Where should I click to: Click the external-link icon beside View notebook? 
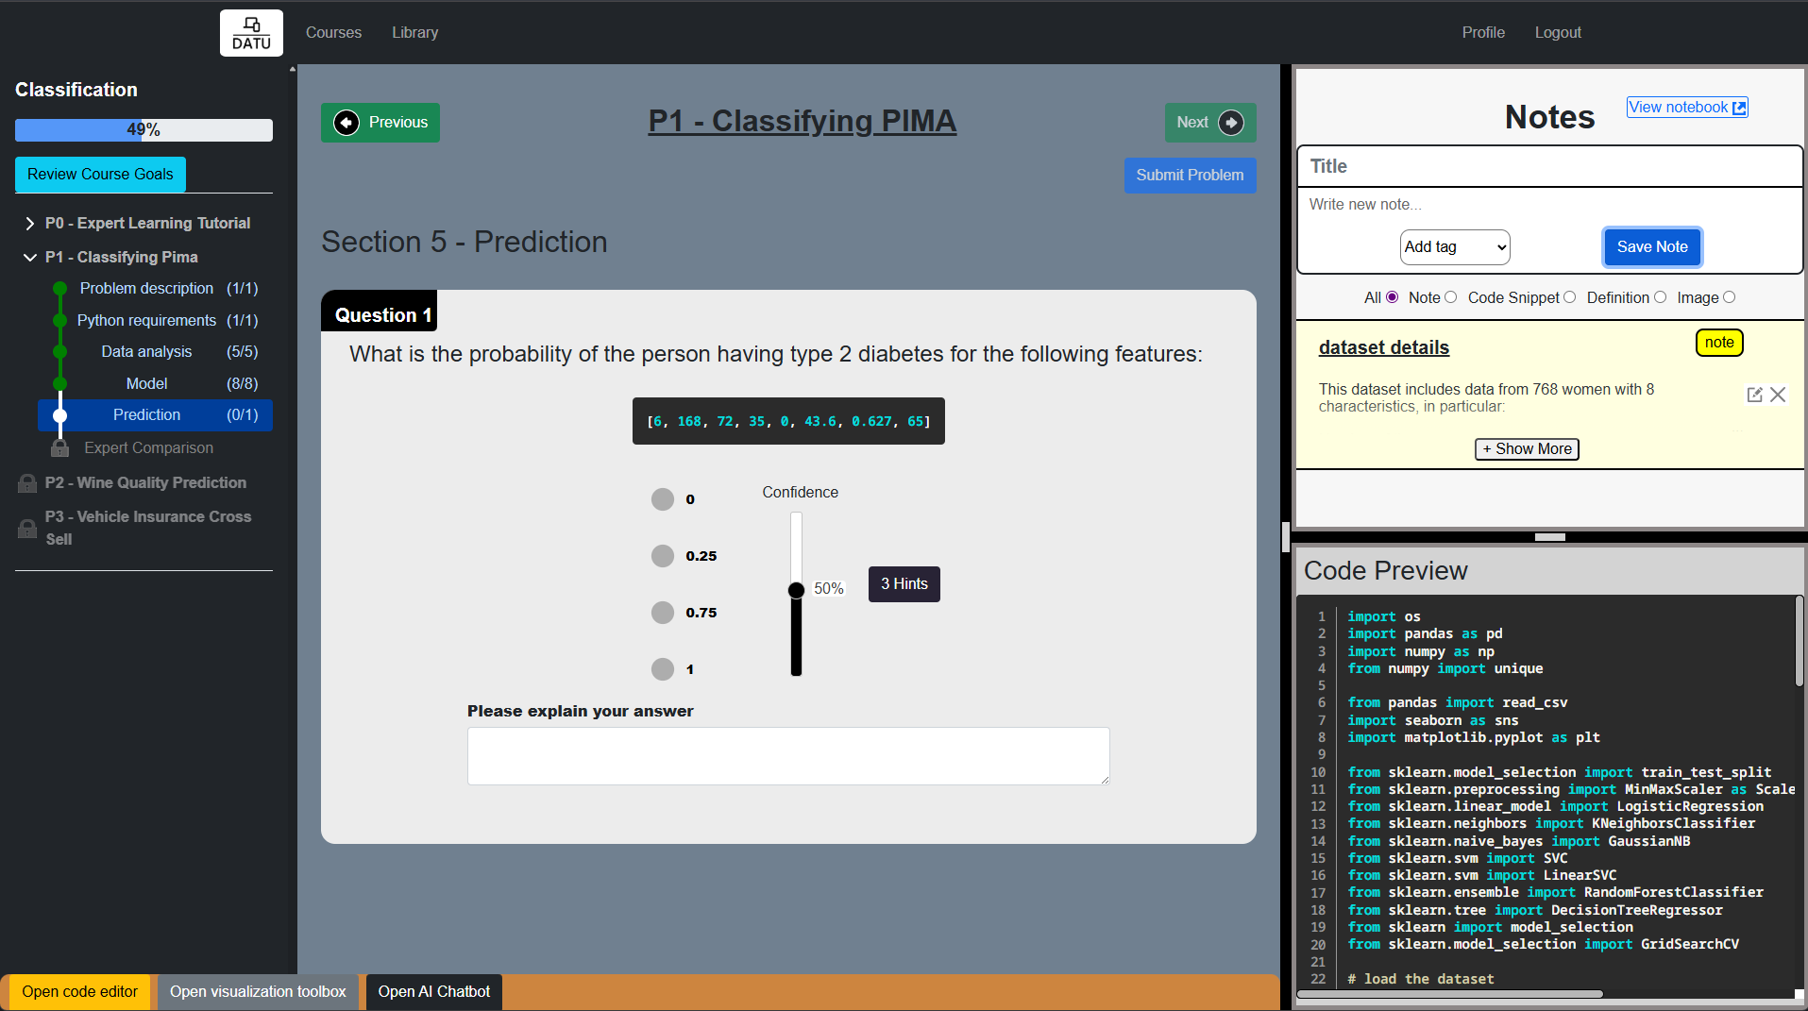(x=1738, y=107)
